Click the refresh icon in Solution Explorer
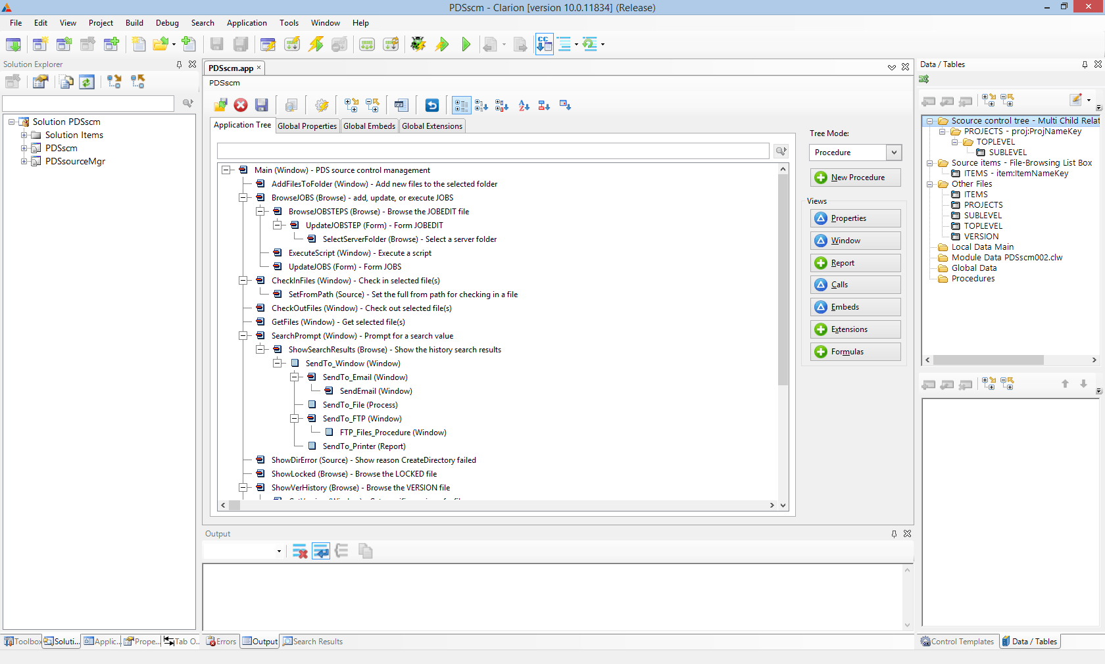This screenshot has height=664, width=1105. click(87, 82)
